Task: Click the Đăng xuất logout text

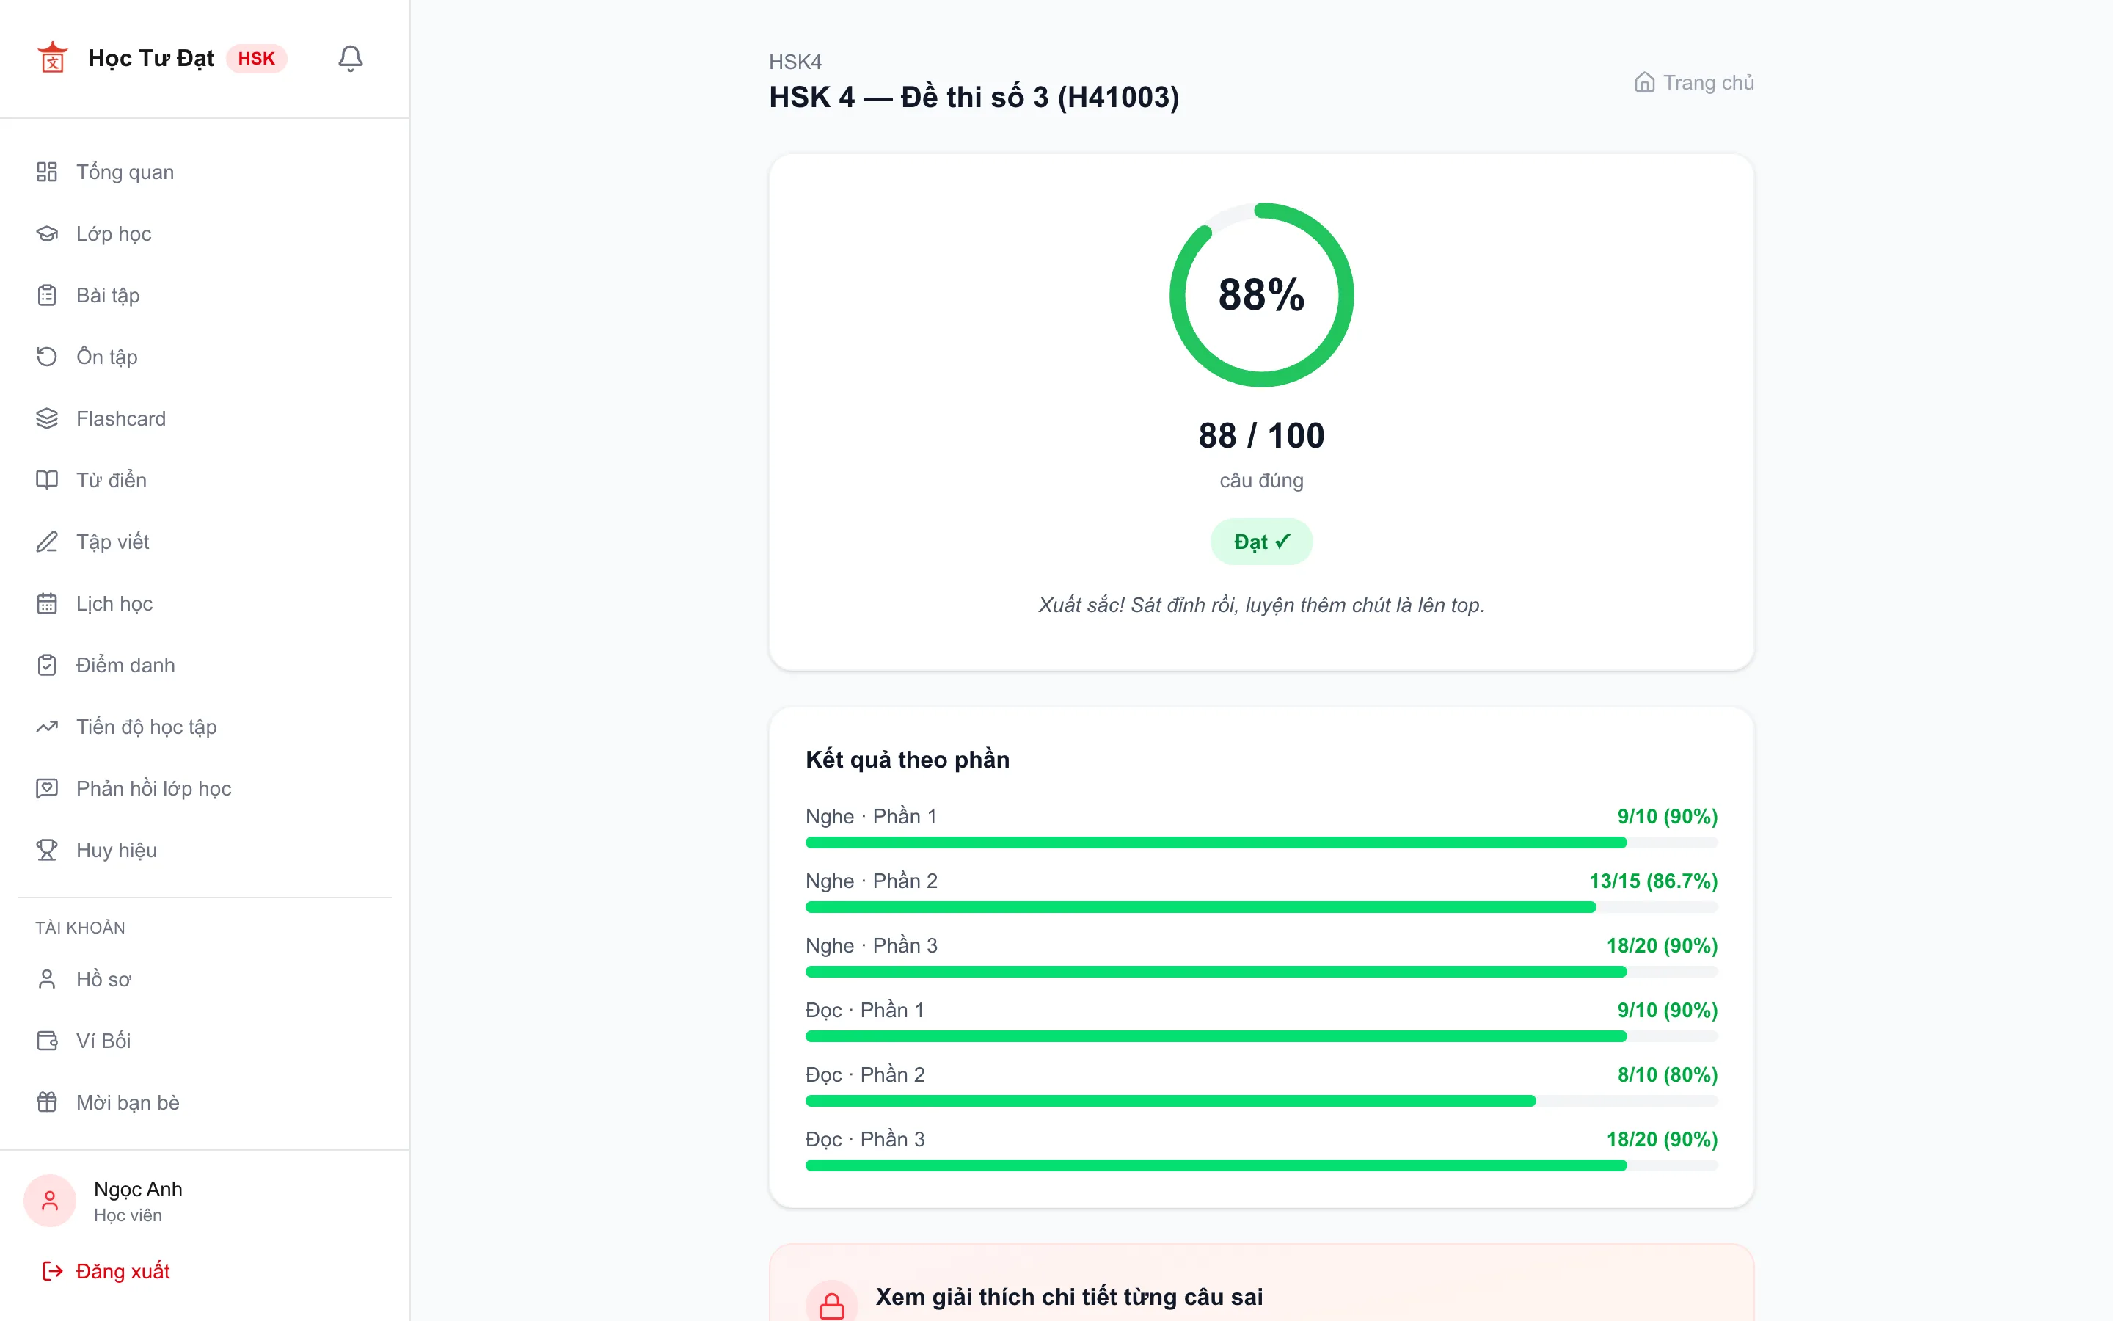Action: click(123, 1271)
